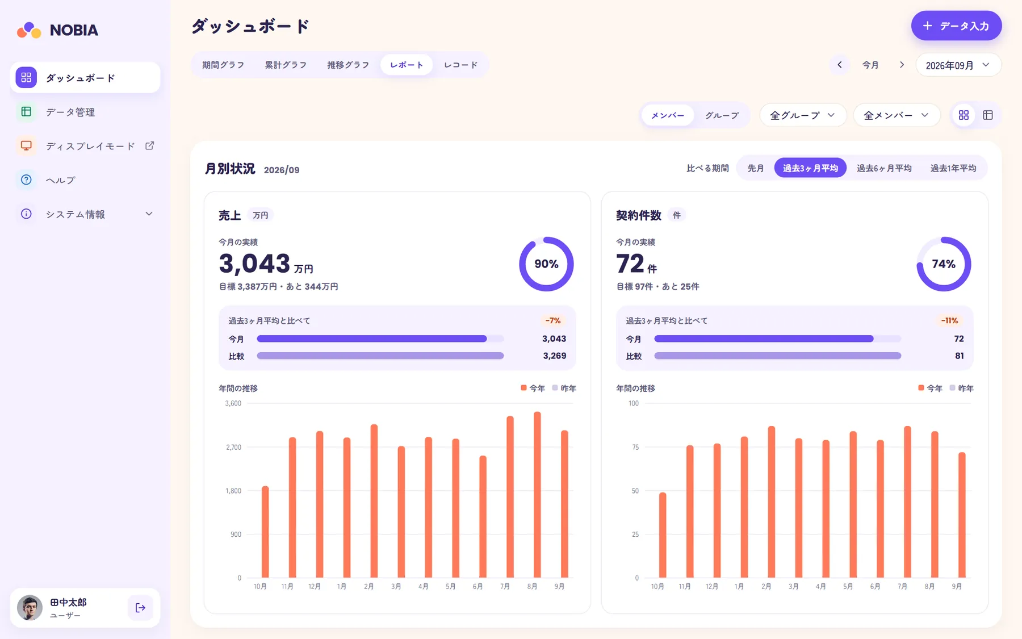Click the ディスプレイモード monitor icon
The width and height of the screenshot is (1022, 639).
pyautogui.click(x=26, y=146)
